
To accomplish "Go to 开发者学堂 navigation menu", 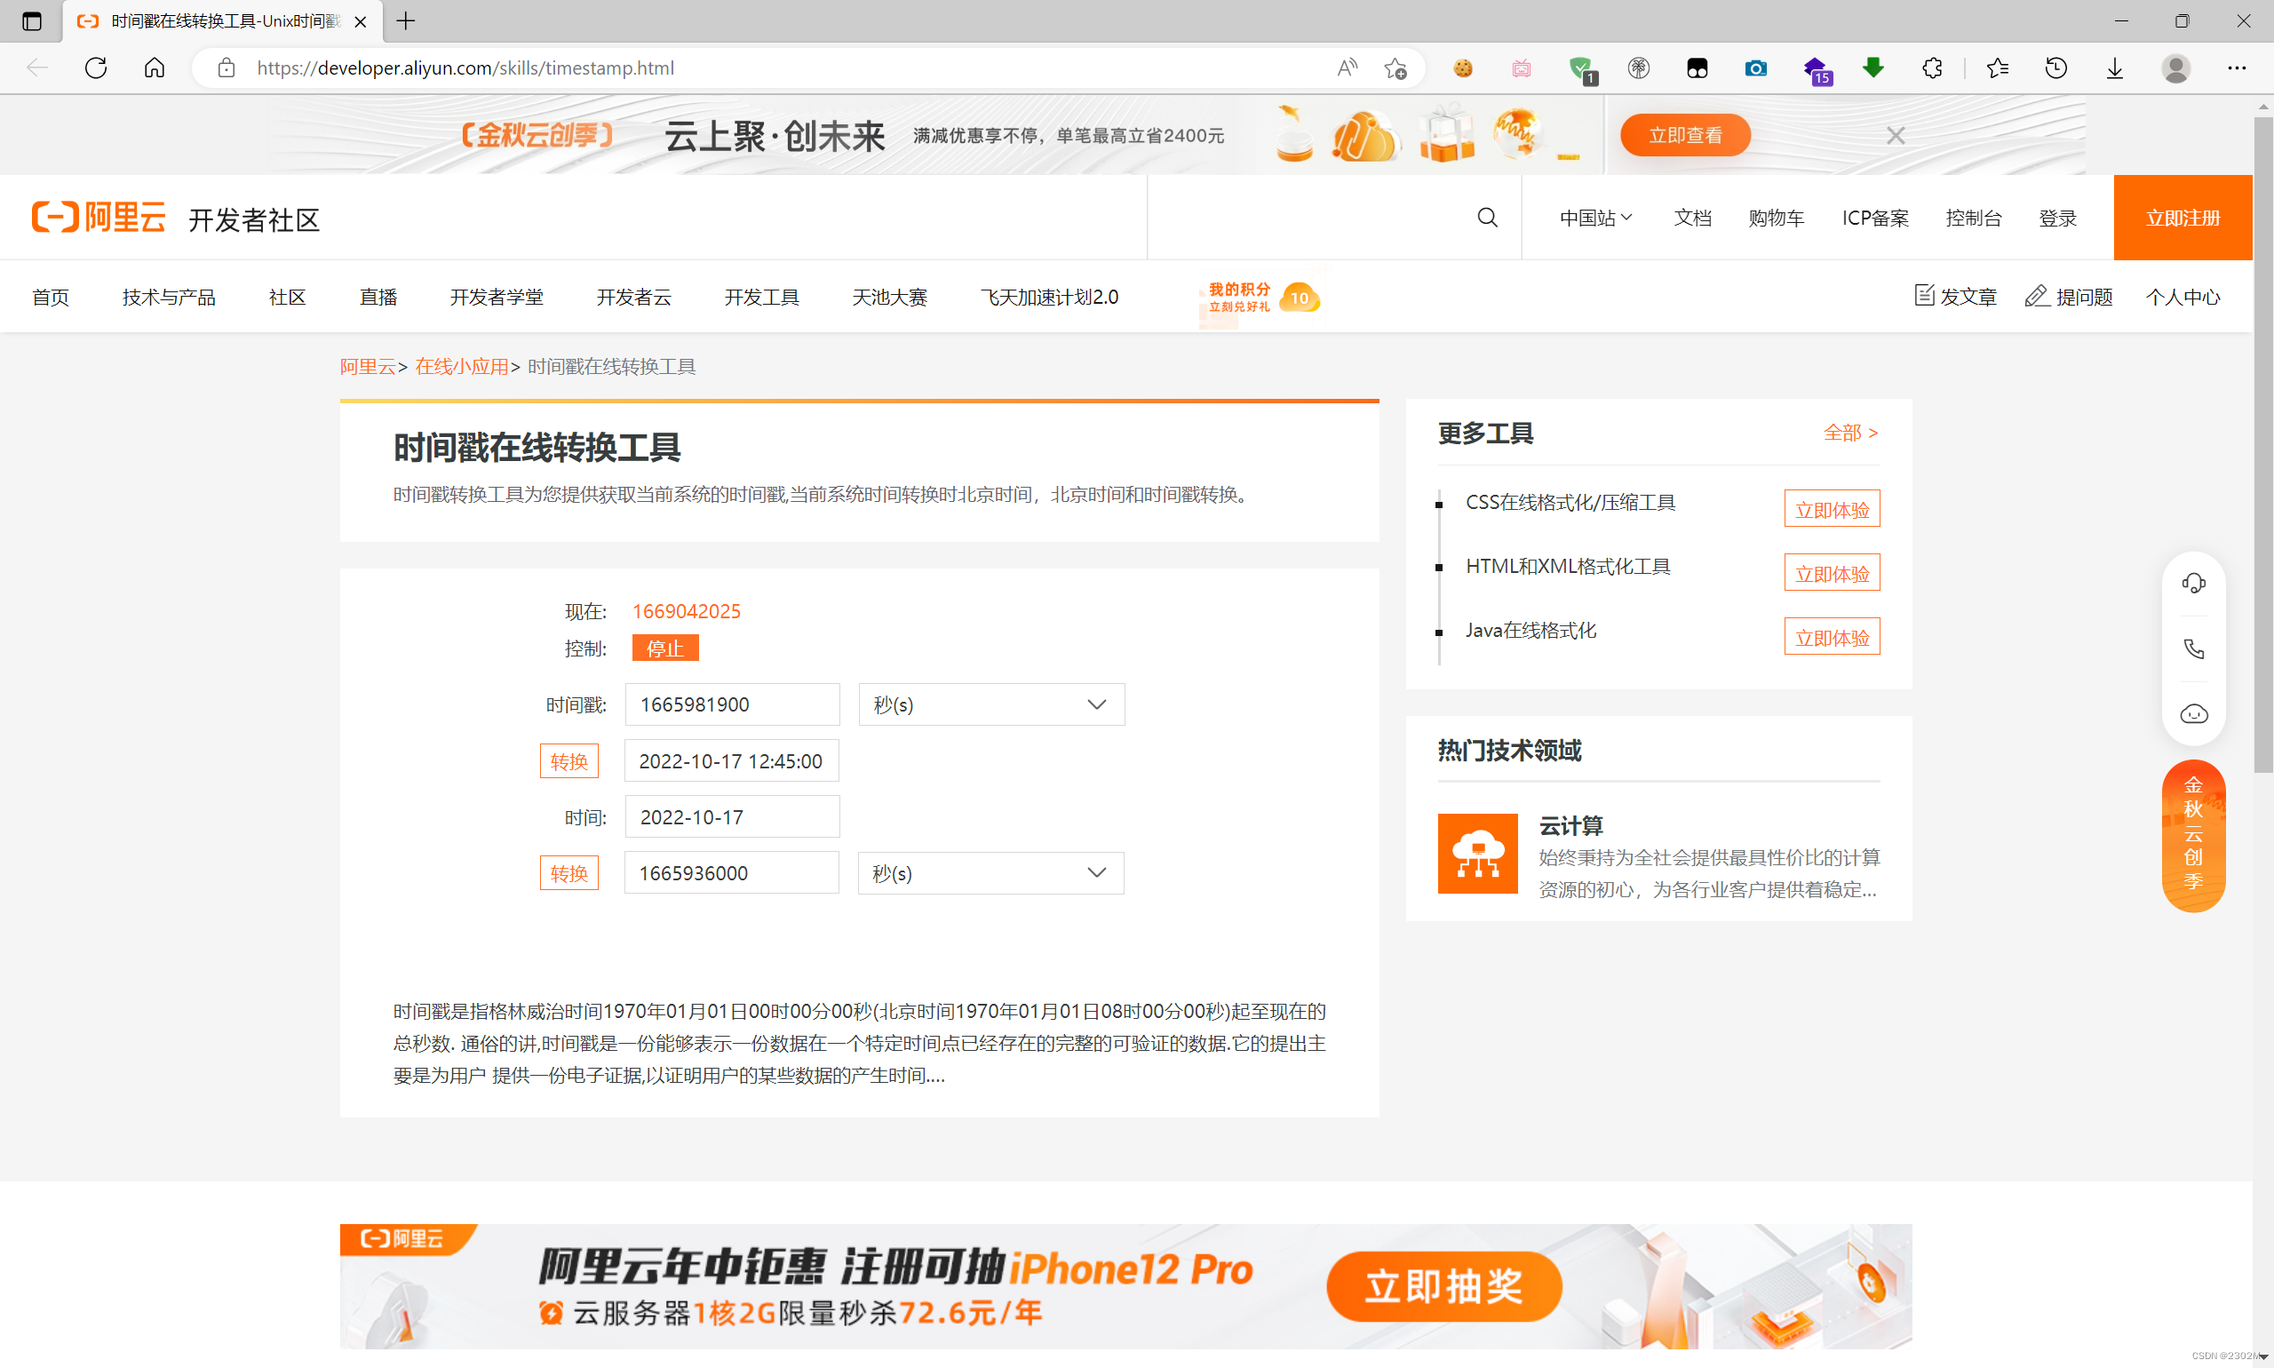I will coord(496,297).
